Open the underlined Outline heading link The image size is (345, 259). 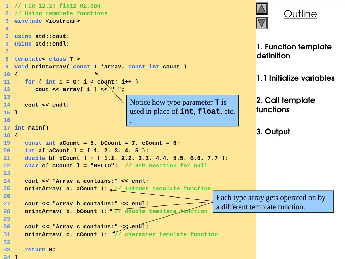300,14
